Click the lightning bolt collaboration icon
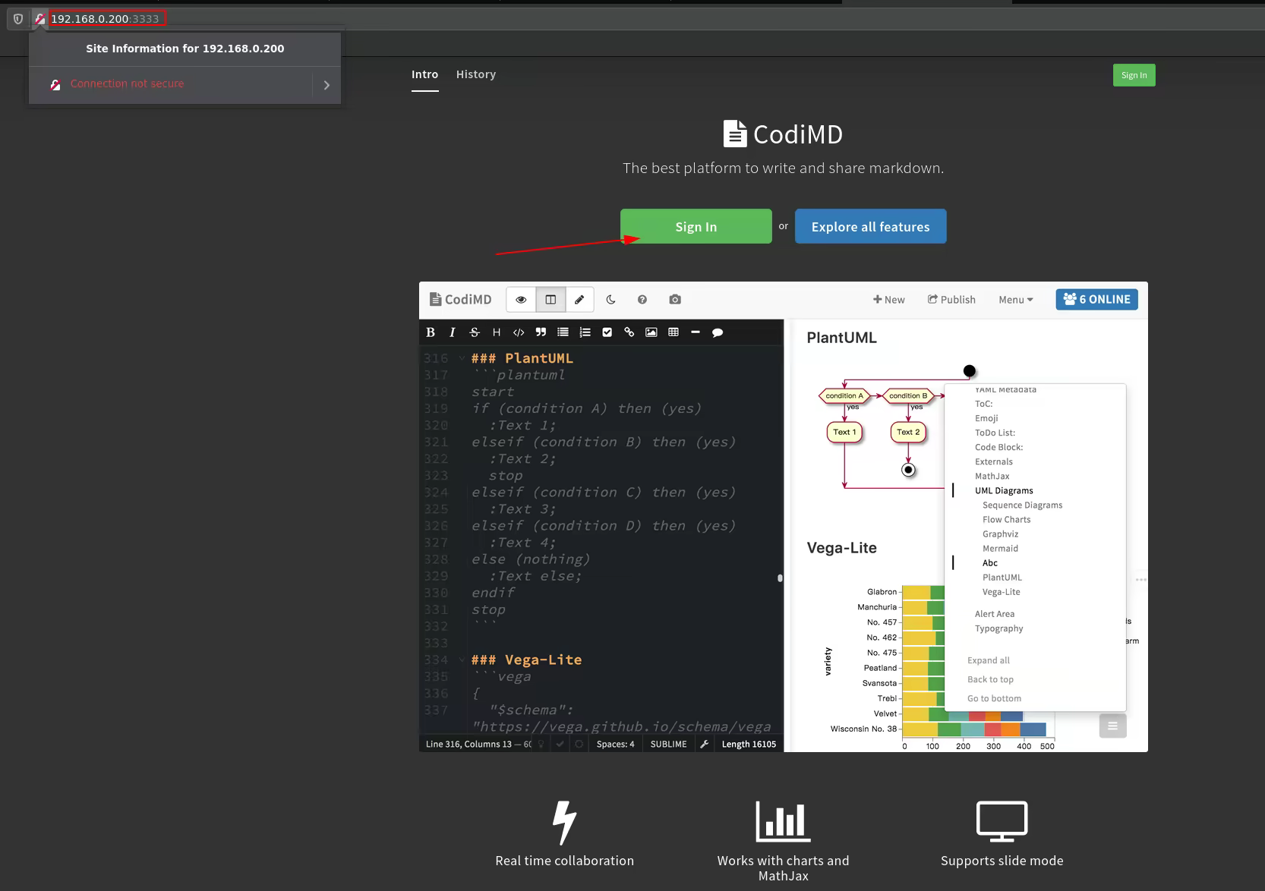The width and height of the screenshot is (1265, 891). [x=564, y=823]
